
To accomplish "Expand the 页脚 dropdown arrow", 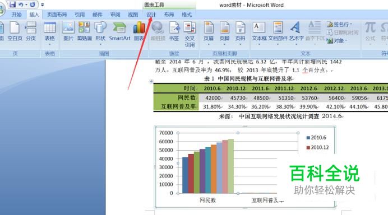I will [224, 44].
